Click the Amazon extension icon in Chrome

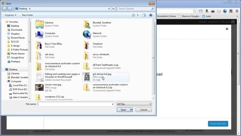point(207,11)
